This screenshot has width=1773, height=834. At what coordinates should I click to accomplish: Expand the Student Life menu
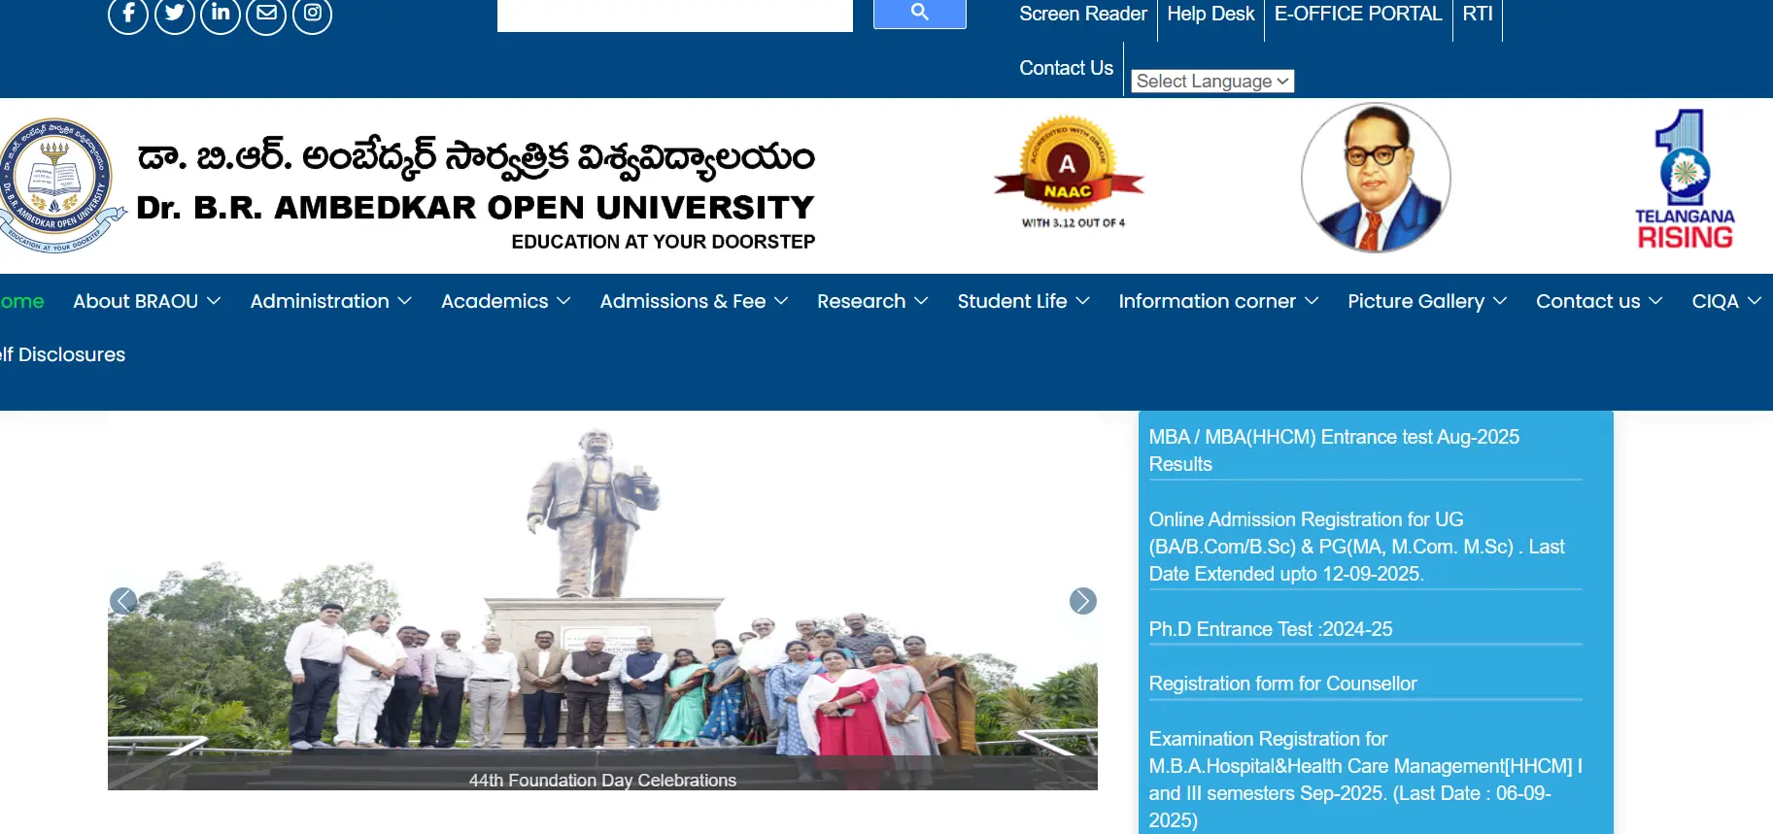coord(1023,301)
